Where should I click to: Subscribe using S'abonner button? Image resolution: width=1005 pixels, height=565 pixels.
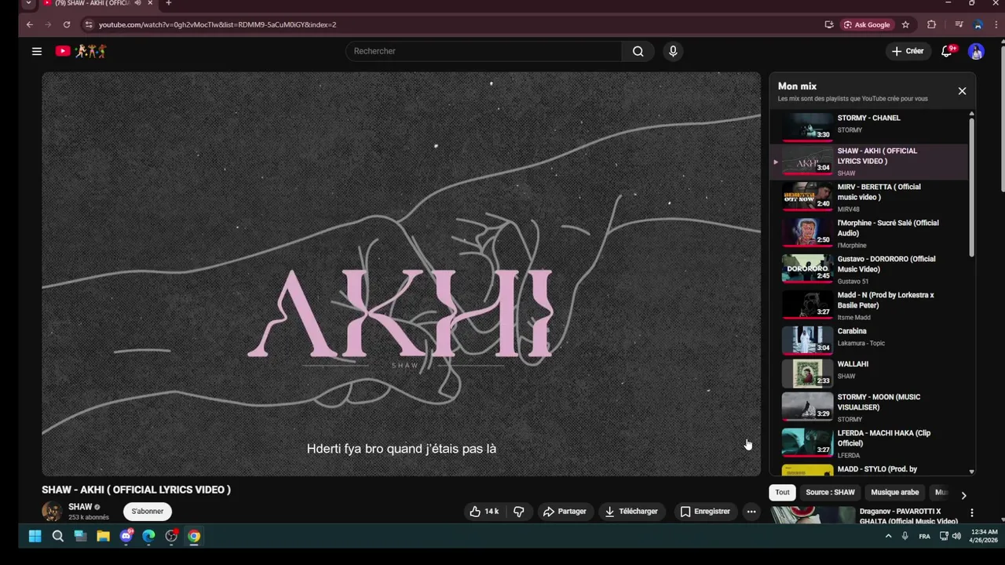[x=148, y=512]
